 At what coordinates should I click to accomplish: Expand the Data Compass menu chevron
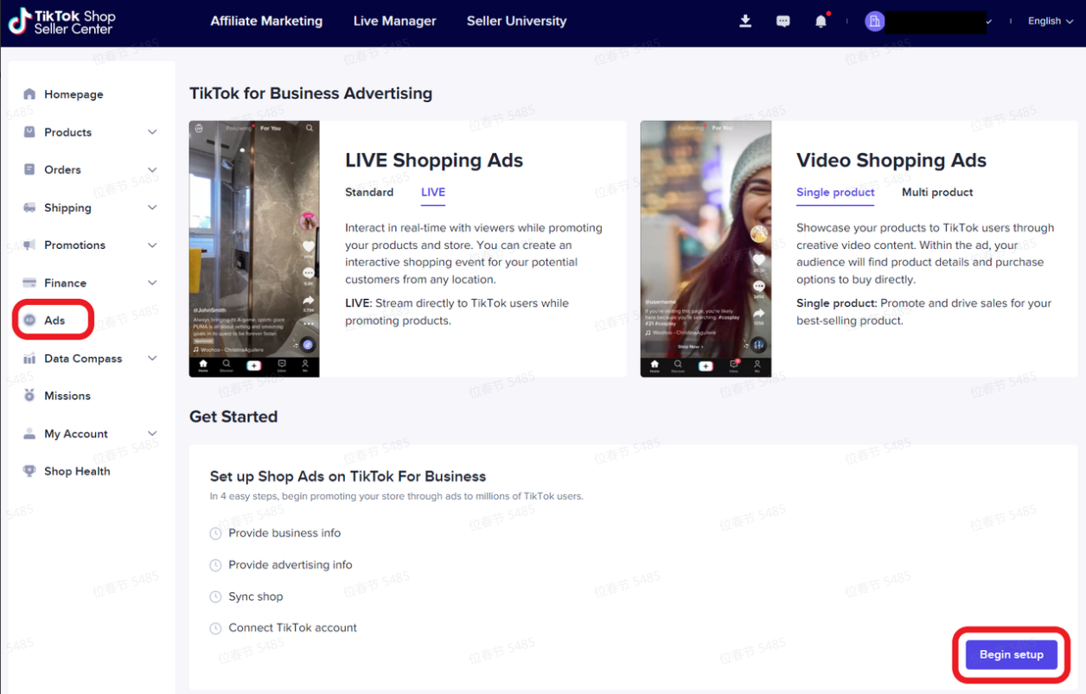coord(152,359)
